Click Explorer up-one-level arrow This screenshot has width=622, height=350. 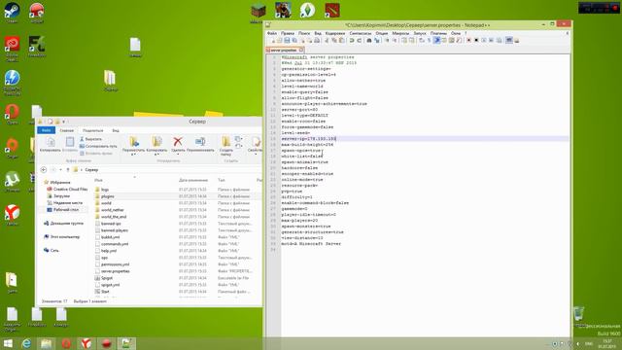[68, 170]
